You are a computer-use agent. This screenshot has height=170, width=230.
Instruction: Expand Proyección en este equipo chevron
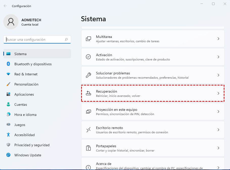pyautogui.click(x=218, y=112)
